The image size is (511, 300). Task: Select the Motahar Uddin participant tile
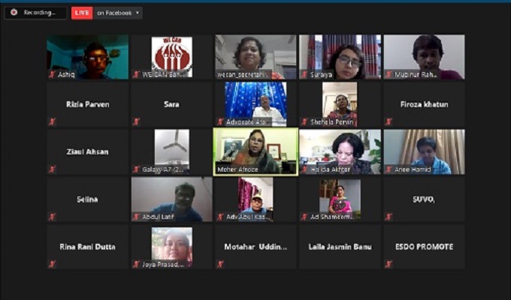pyautogui.click(x=255, y=247)
